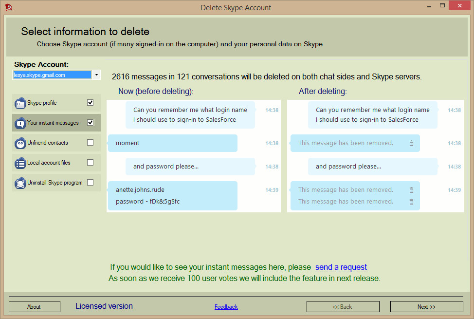This screenshot has height=319, width=474.
Task: Click 'and password please...' in Now panel
Action: point(166,167)
